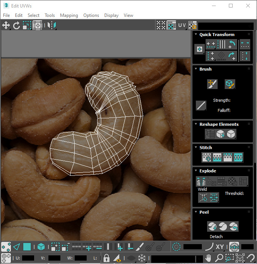Collapse the Reshape Elements rollout
This screenshot has height=264, width=257.
tap(196, 124)
